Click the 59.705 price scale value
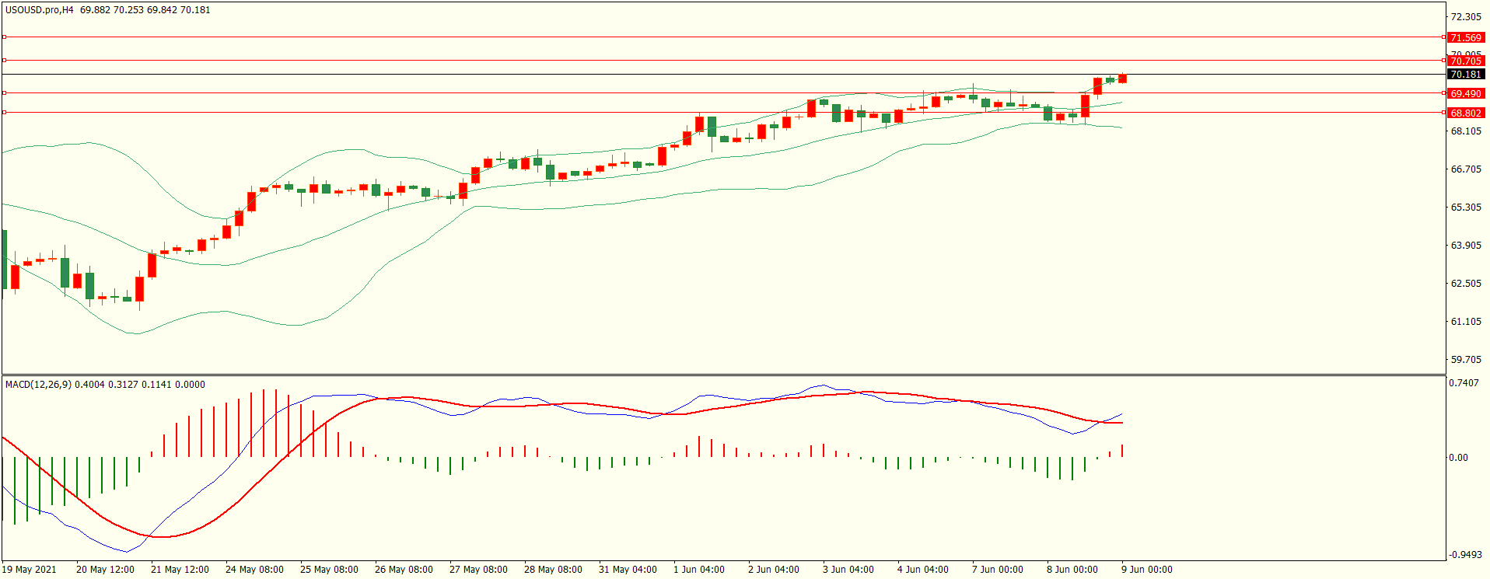 pos(1466,360)
